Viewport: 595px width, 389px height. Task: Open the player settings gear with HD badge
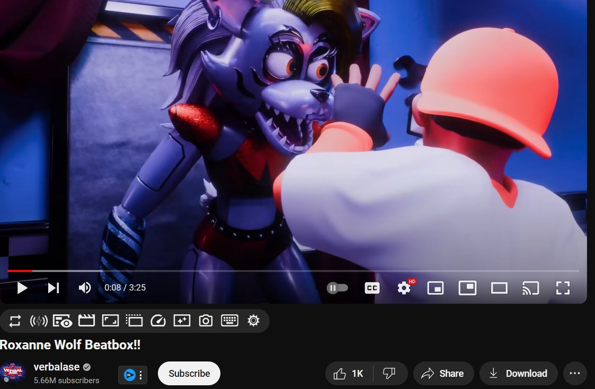(405, 288)
